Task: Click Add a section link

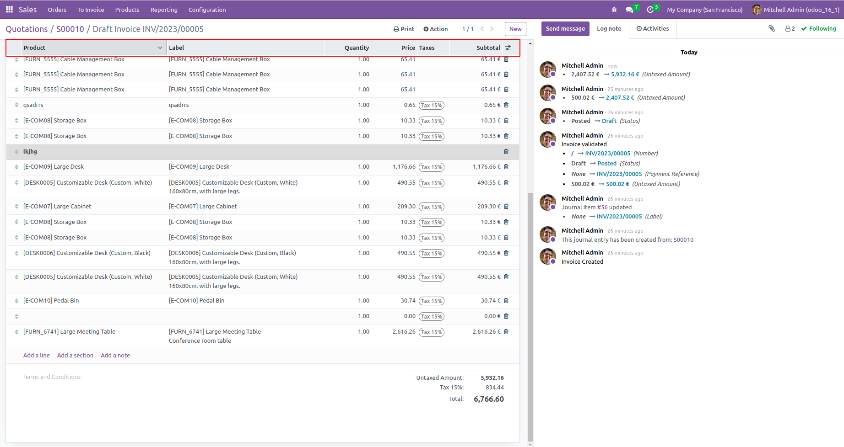Action: tap(75, 356)
